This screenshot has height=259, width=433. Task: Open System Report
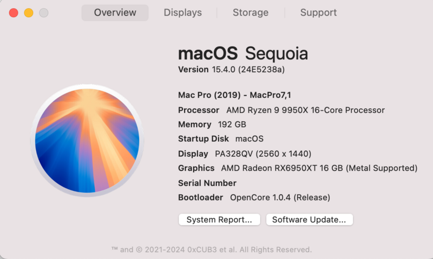[x=219, y=220]
